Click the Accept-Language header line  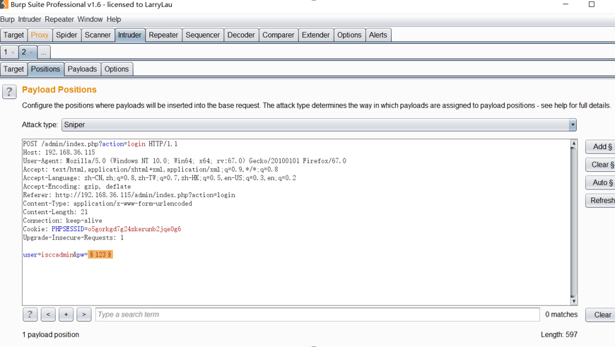159,178
